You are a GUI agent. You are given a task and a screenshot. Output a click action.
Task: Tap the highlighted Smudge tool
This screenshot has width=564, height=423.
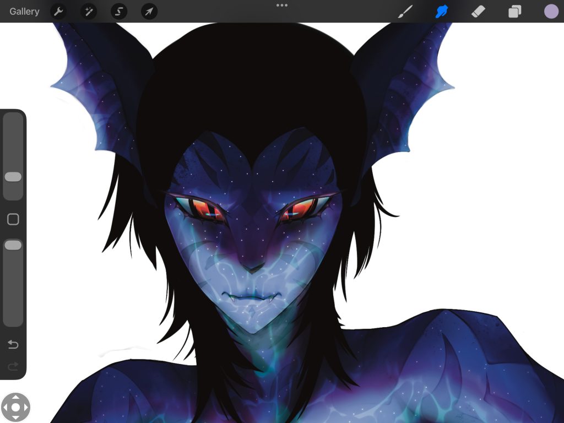click(x=442, y=12)
